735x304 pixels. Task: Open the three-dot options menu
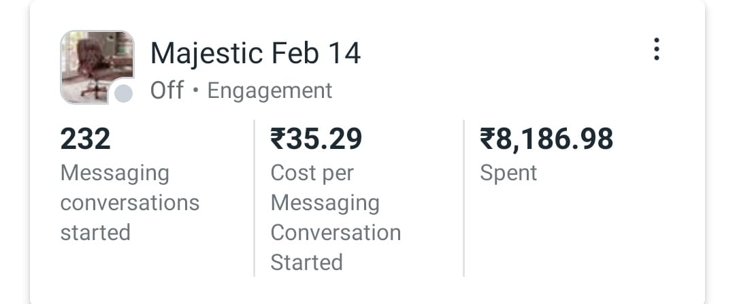[656, 50]
